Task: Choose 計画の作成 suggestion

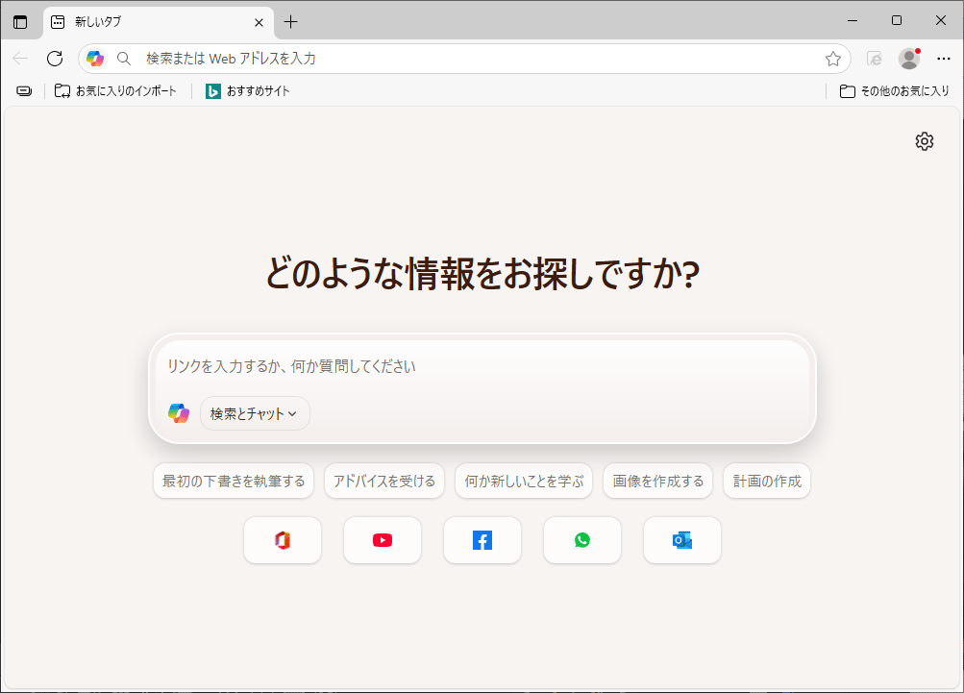Action: coord(767,481)
